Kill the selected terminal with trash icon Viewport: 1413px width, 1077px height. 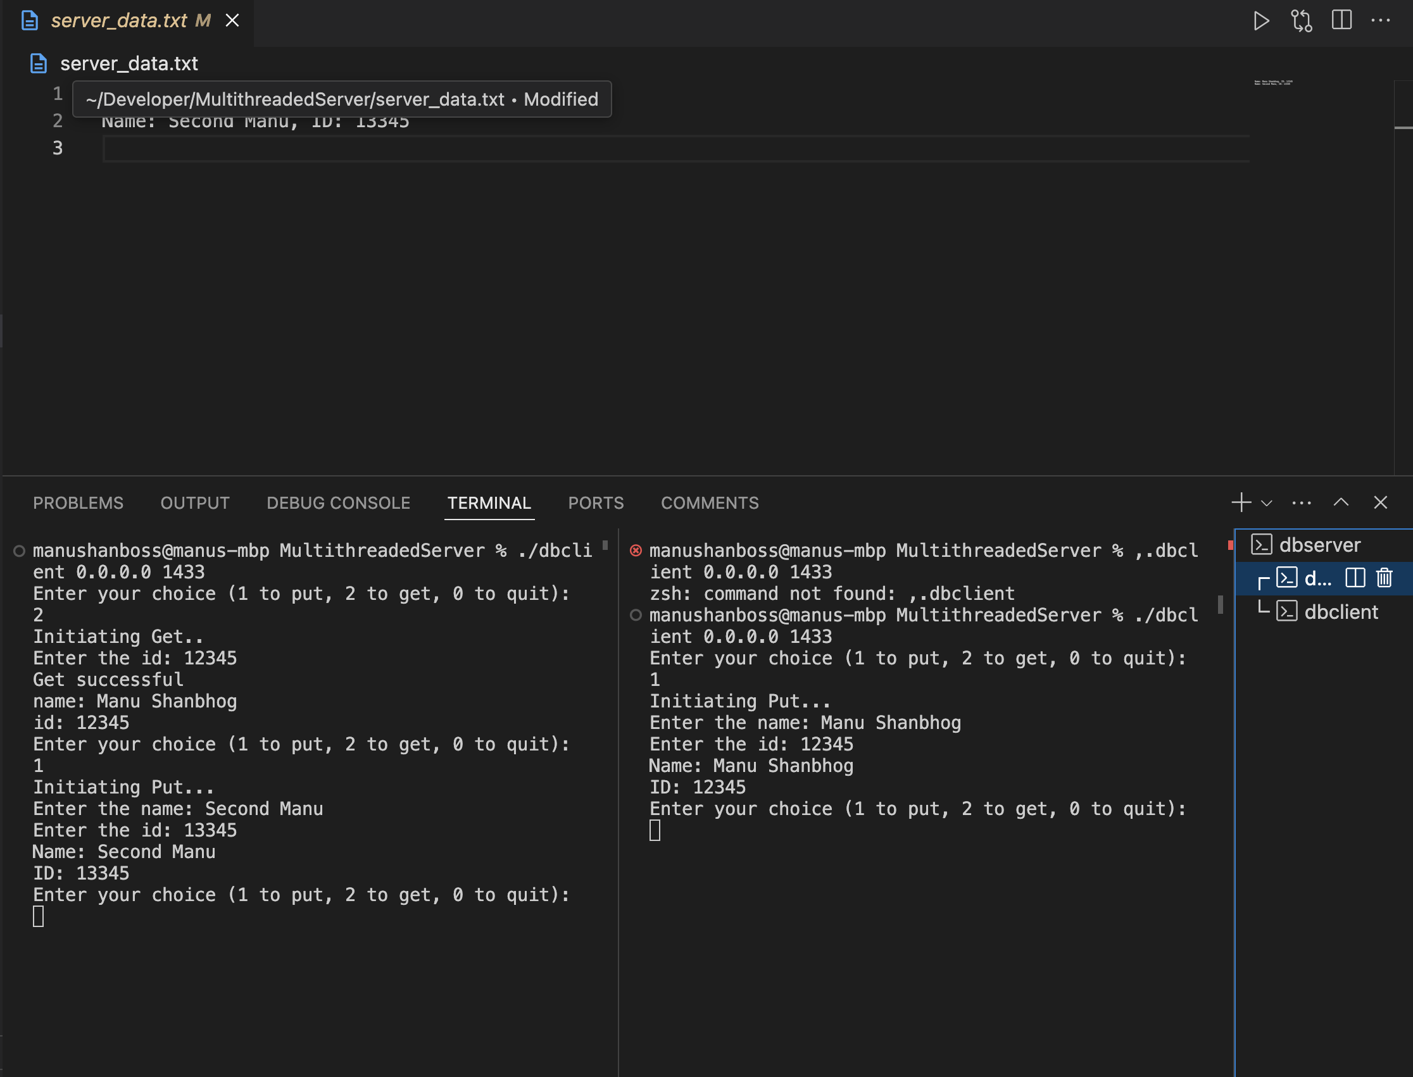(1384, 578)
